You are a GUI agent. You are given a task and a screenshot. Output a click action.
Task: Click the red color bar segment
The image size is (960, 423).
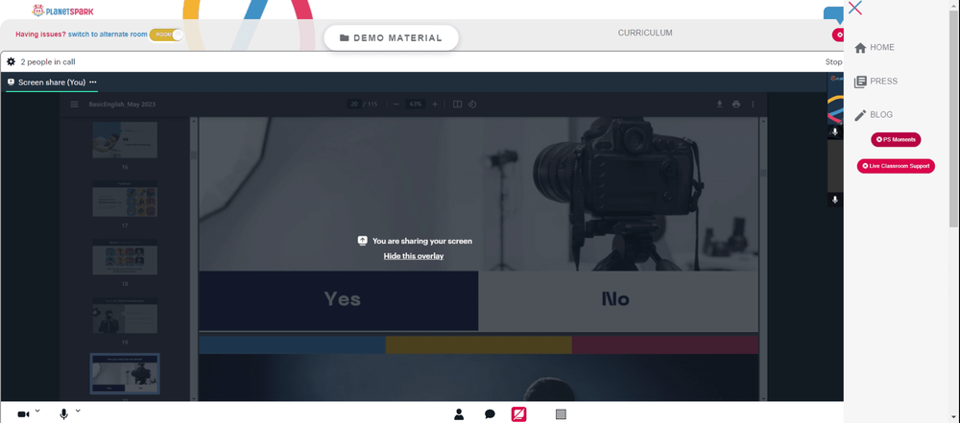(665, 344)
